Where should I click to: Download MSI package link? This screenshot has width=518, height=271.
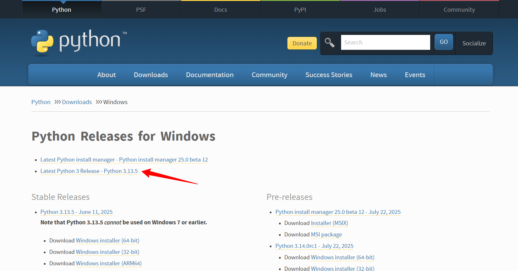326,235
